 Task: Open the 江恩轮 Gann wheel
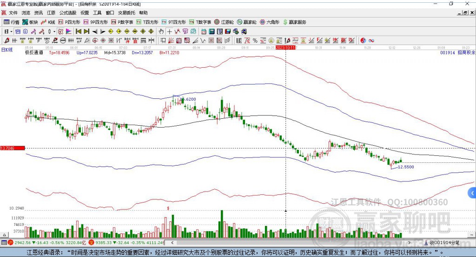(x=224, y=22)
